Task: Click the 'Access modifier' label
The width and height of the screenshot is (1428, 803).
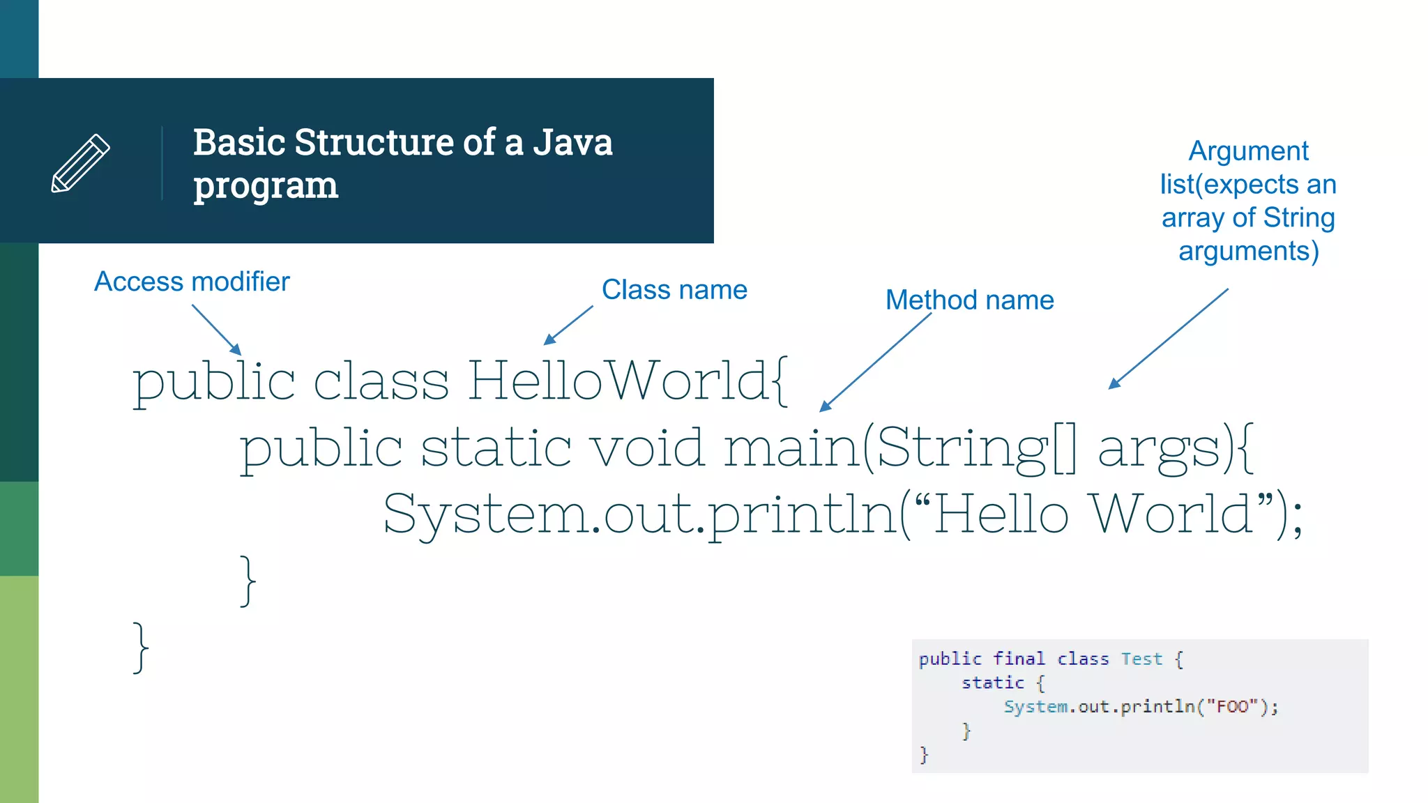Action: [192, 282]
